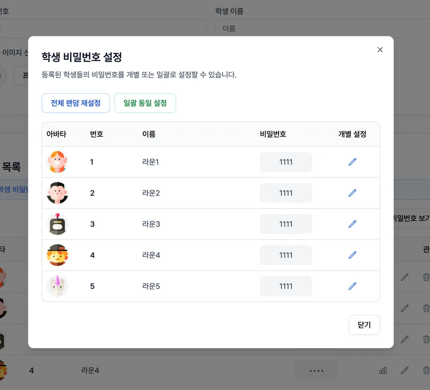Click the pencil edit icon for 라운5
This screenshot has height=390, width=430.
pos(352,286)
